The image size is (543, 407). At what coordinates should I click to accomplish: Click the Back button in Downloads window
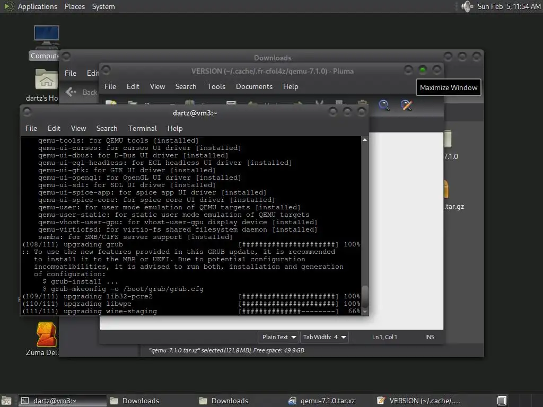pyautogui.click(x=82, y=92)
